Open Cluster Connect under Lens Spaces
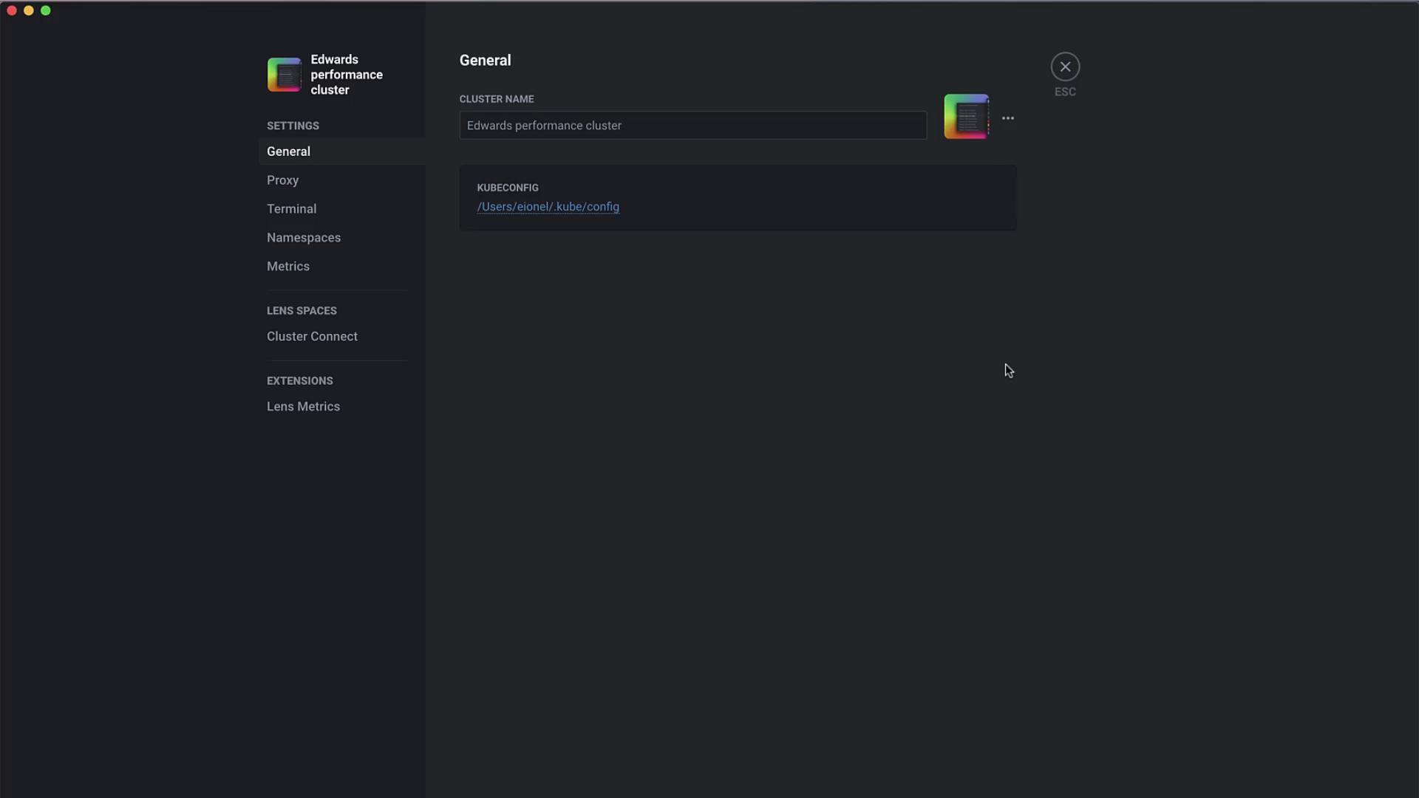 click(312, 337)
